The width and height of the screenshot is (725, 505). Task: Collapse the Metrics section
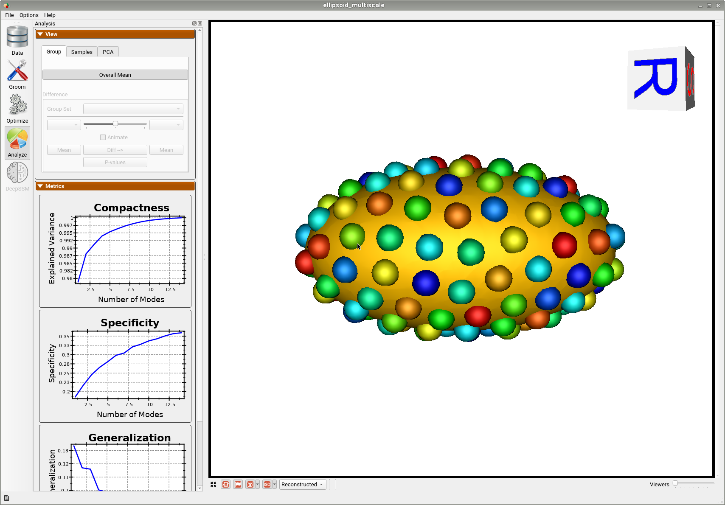115,186
